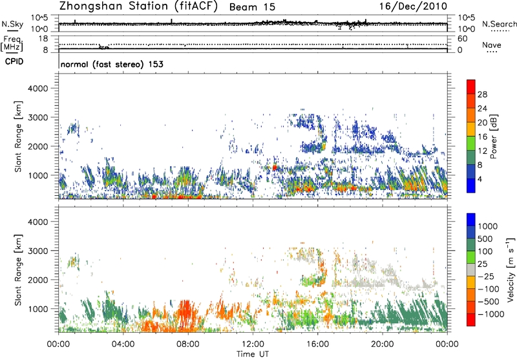This screenshot has width=517, height=358.
Task: Click the 'N.Sky' legend label
Action: [12, 24]
